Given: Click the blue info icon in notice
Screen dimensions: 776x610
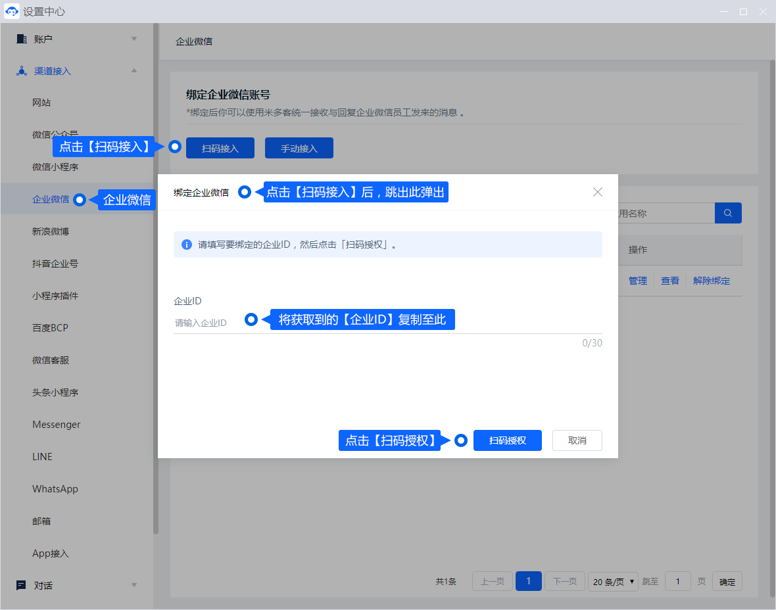Looking at the screenshot, I should (187, 245).
